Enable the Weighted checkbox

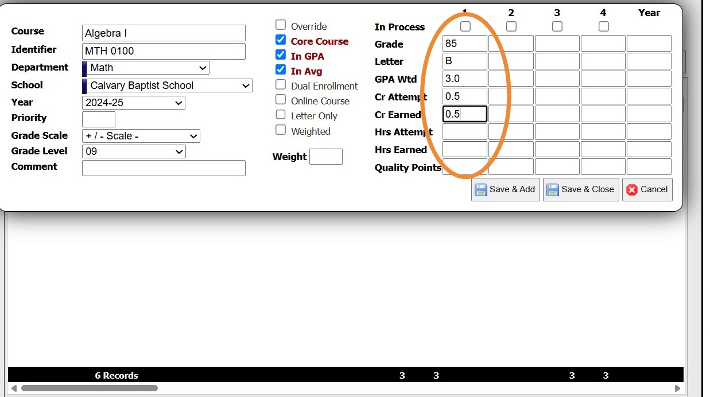pyautogui.click(x=281, y=130)
